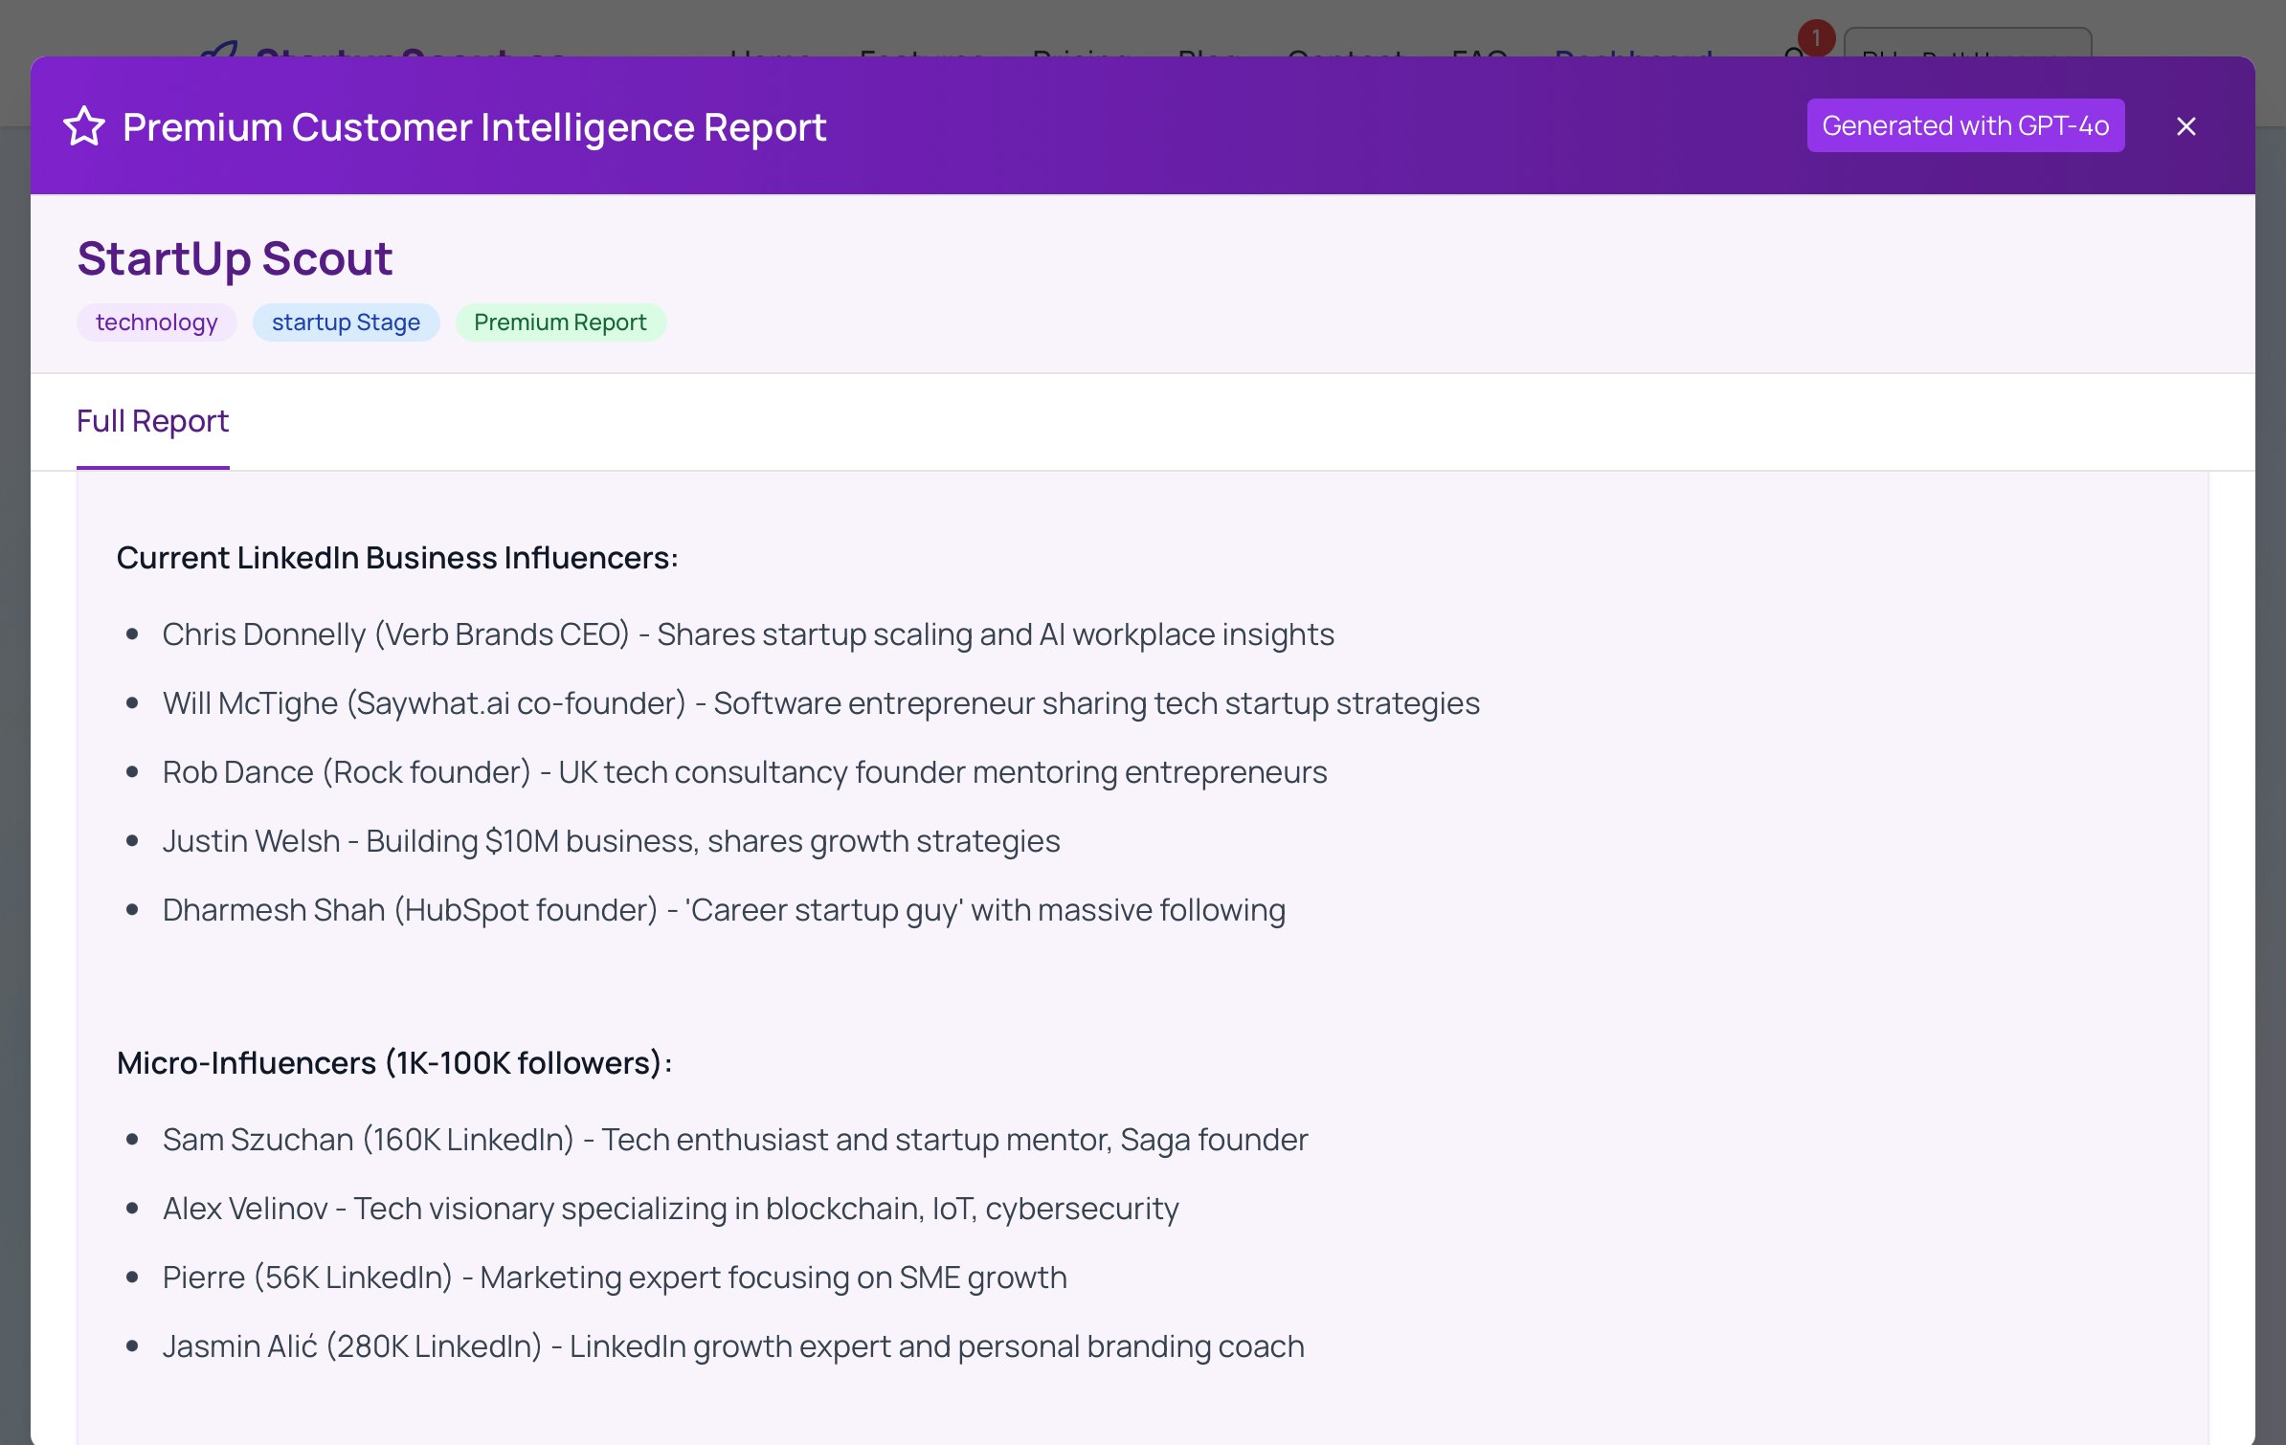
Task: Open the Full Report tab
Action: click(152, 421)
